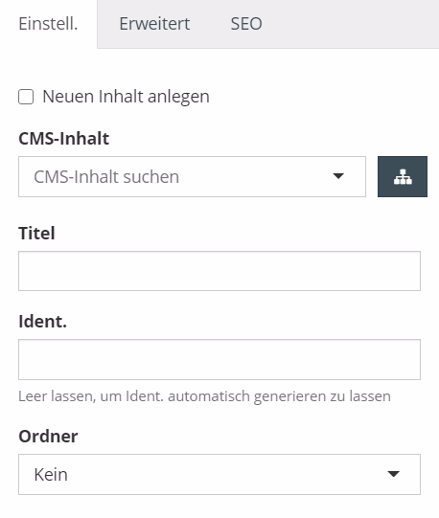
Task: Click the Neuen Inhalt anlegen label text
Action: [x=126, y=97]
